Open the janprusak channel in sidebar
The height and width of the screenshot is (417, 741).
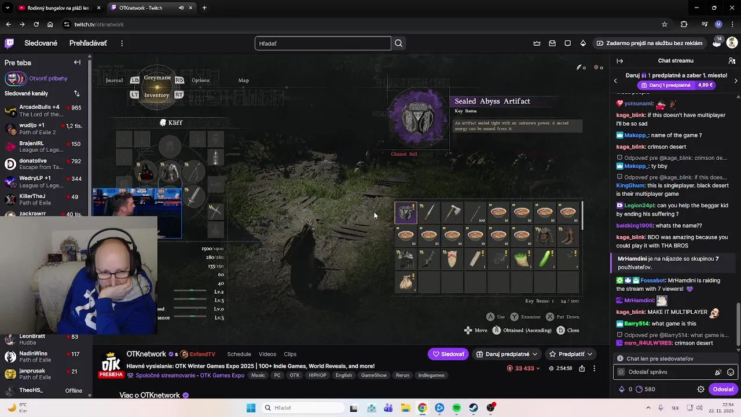tap(45, 374)
